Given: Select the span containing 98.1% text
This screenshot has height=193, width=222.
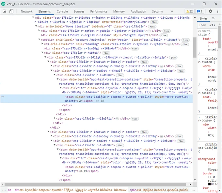Looking at the screenshot, I should pos(96,169).
